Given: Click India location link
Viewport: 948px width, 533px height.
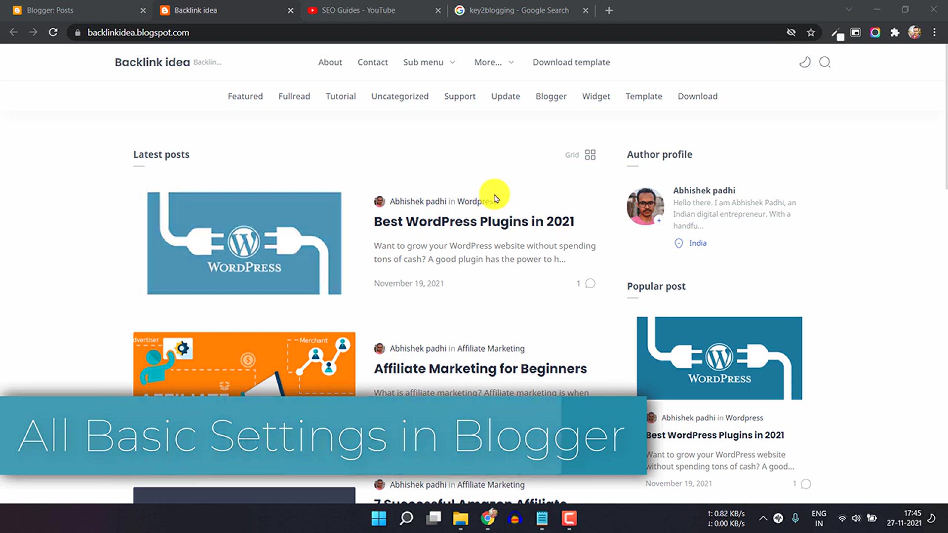Looking at the screenshot, I should 698,243.
